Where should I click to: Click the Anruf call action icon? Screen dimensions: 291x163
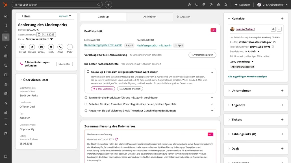[60, 47]
